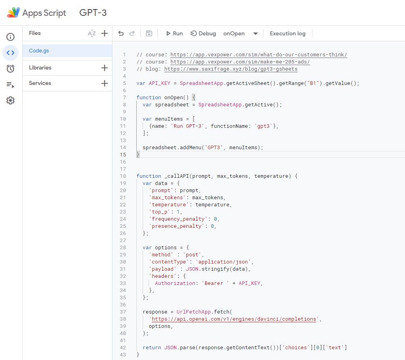The width and height of the screenshot is (405, 360).
Task: Open the Executions list icon in sidebar
Action: pyautogui.click(x=10, y=85)
